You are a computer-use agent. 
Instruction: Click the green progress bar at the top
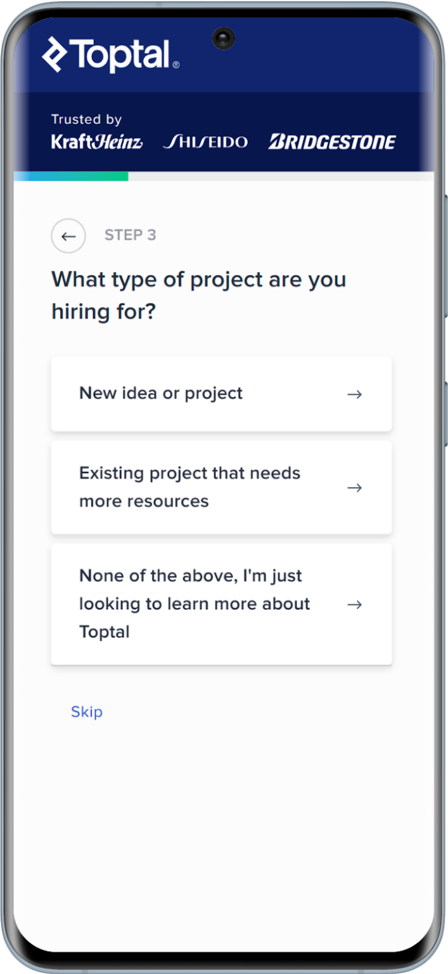click(70, 176)
